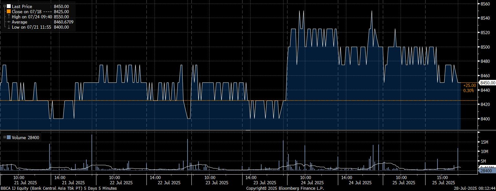Select the Average line marker icon
The image size is (496, 191).
[x=9, y=22]
